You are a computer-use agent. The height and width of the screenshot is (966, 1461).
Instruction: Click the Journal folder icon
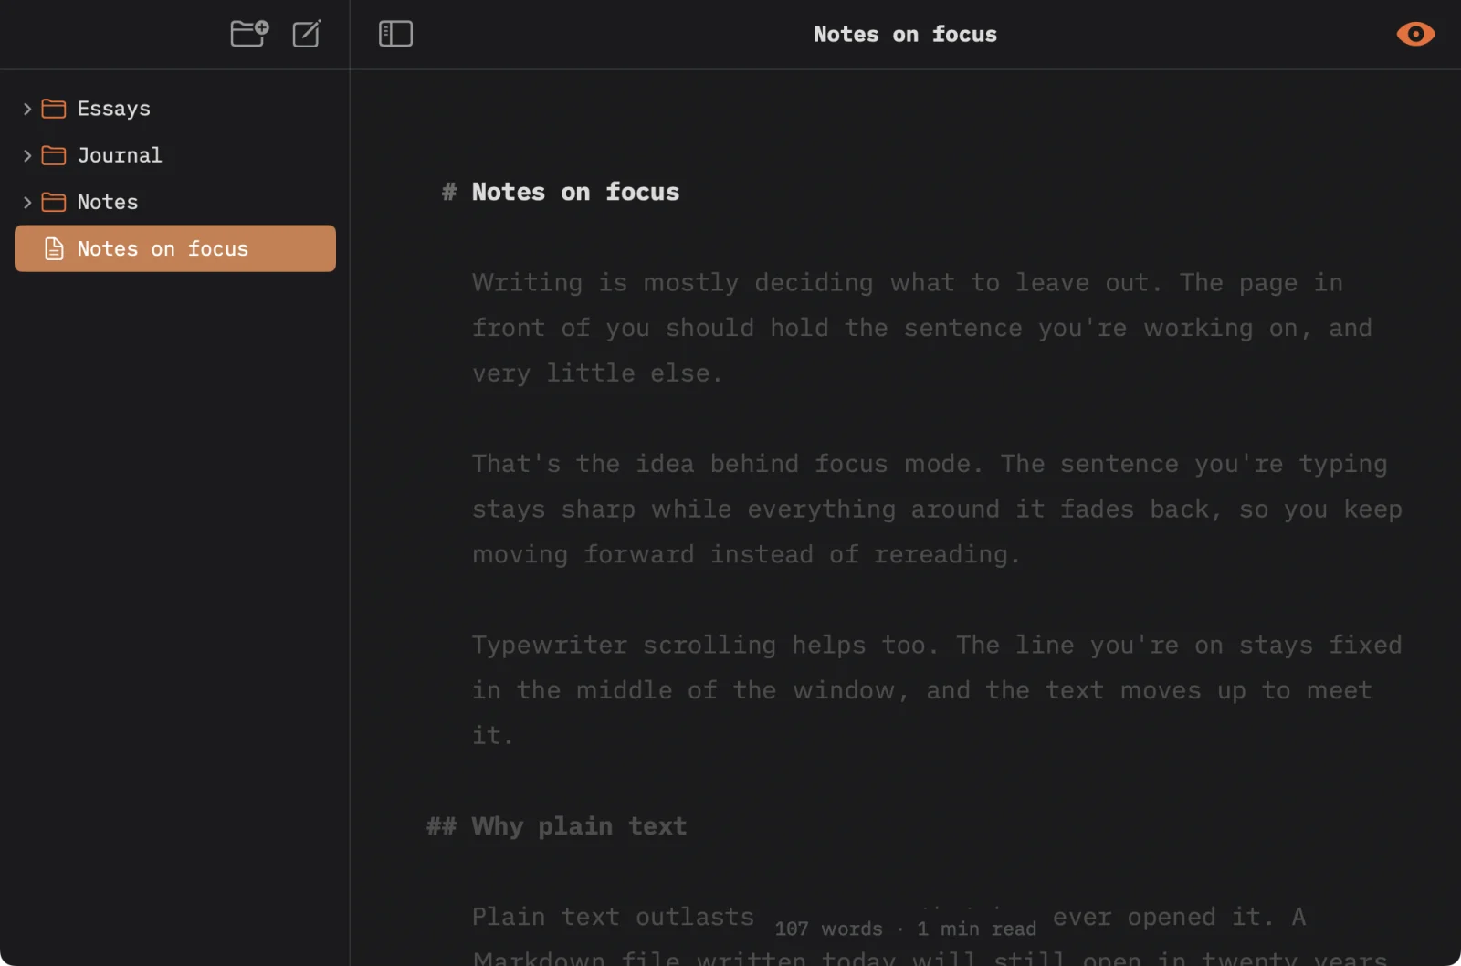[54, 155]
